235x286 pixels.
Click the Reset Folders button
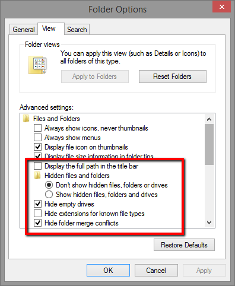[173, 77]
